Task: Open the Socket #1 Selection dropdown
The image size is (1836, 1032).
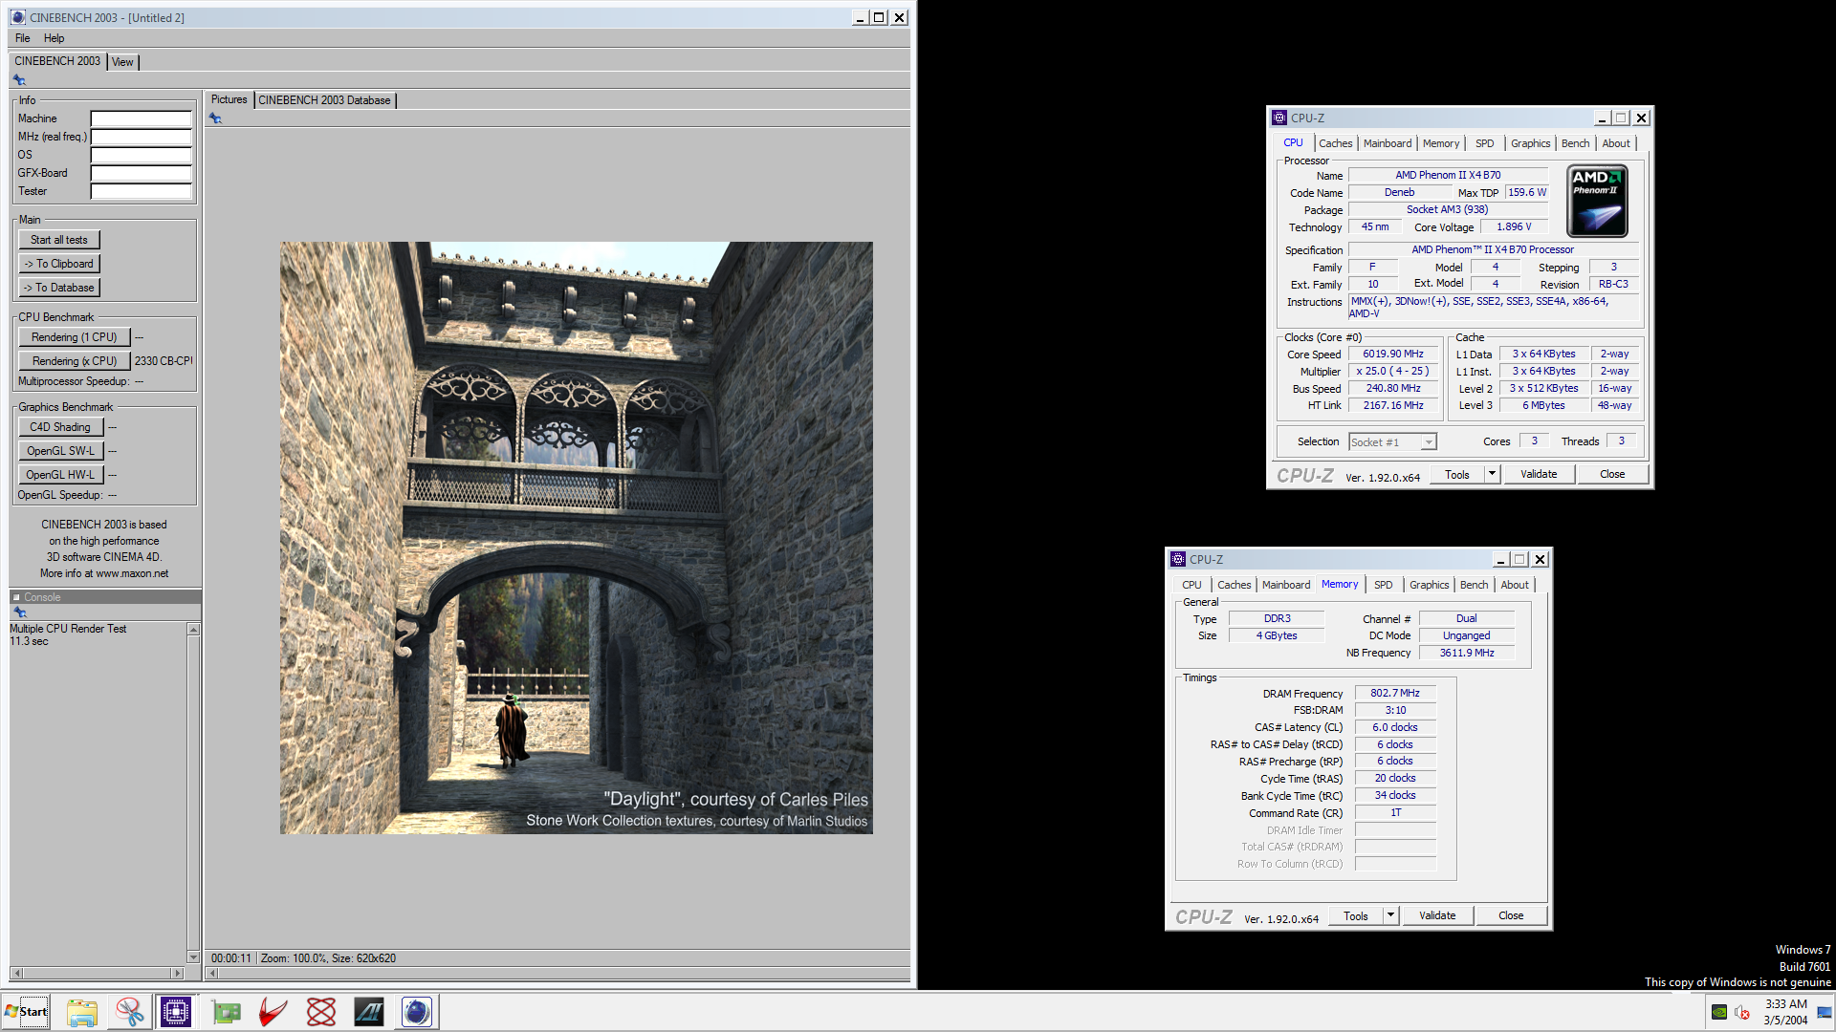Action: click(1392, 442)
